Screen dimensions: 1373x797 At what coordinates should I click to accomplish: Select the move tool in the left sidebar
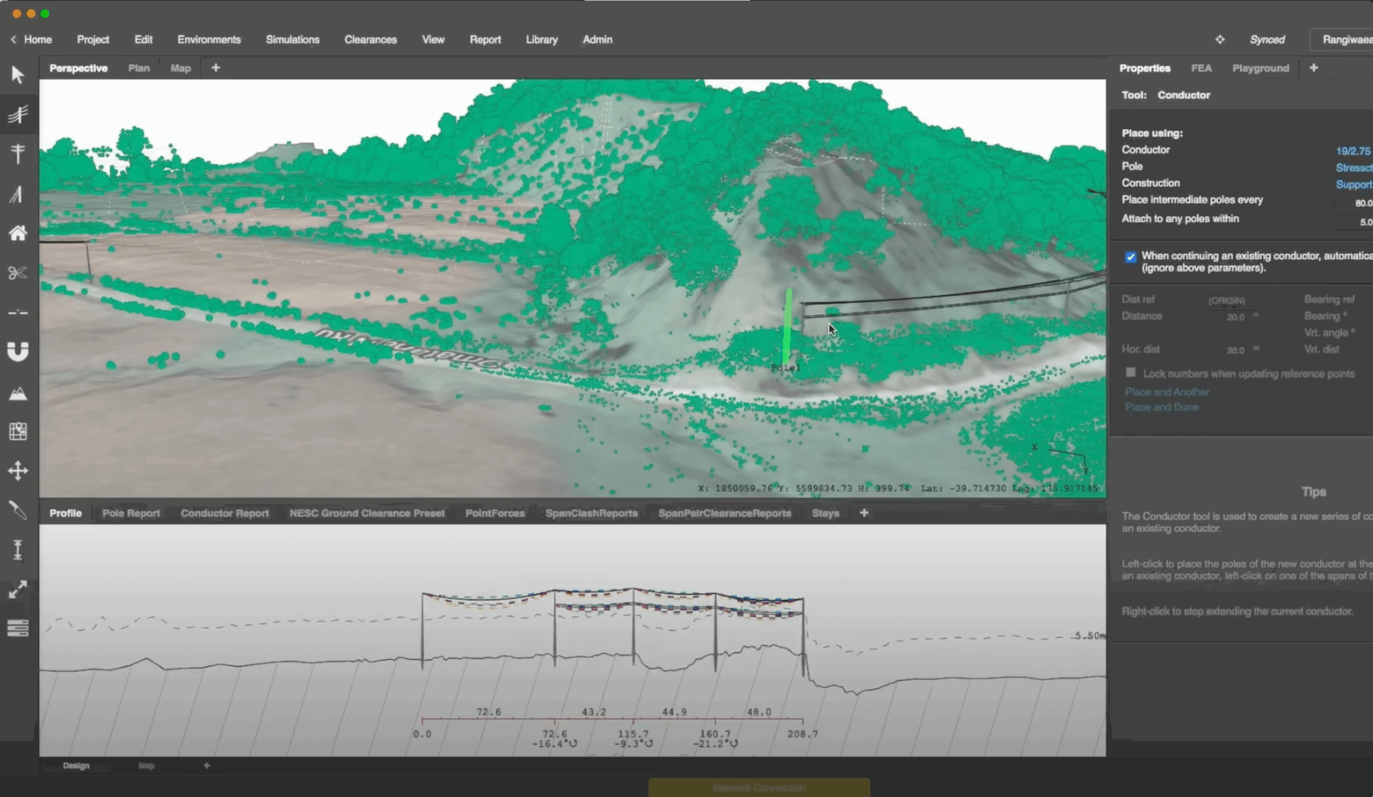(x=18, y=470)
